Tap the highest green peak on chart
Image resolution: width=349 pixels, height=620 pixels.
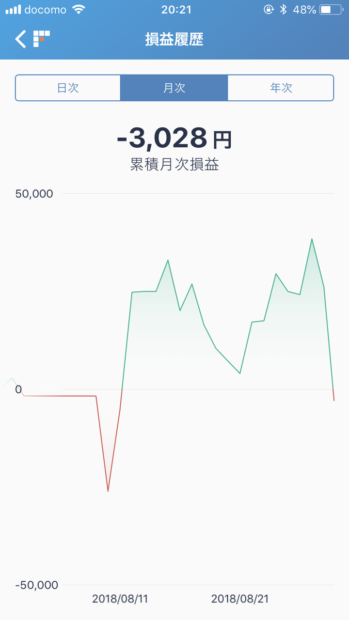click(312, 239)
